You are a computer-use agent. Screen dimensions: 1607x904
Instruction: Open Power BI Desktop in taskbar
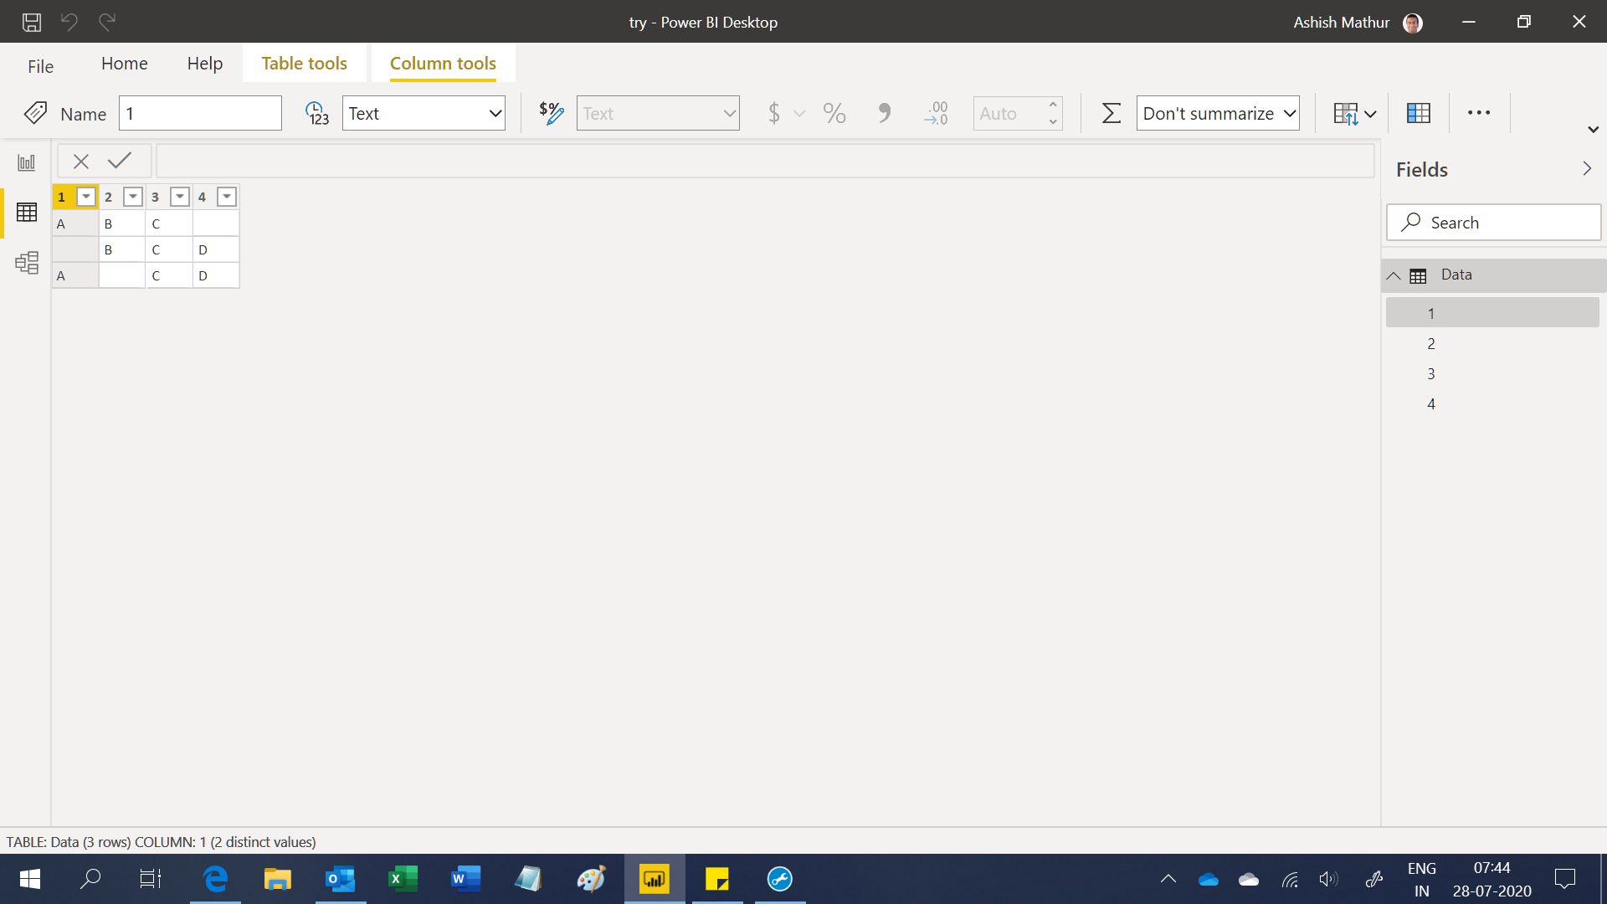pos(655,879)
